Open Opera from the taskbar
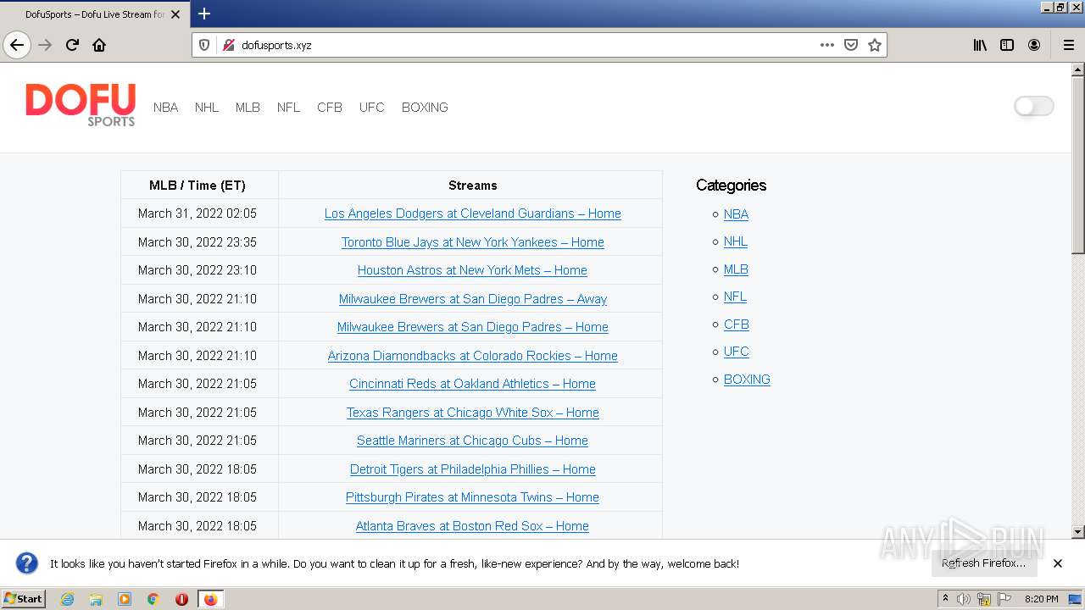The height and width of the screenshot is (610, 1085). tap(181, 599)
